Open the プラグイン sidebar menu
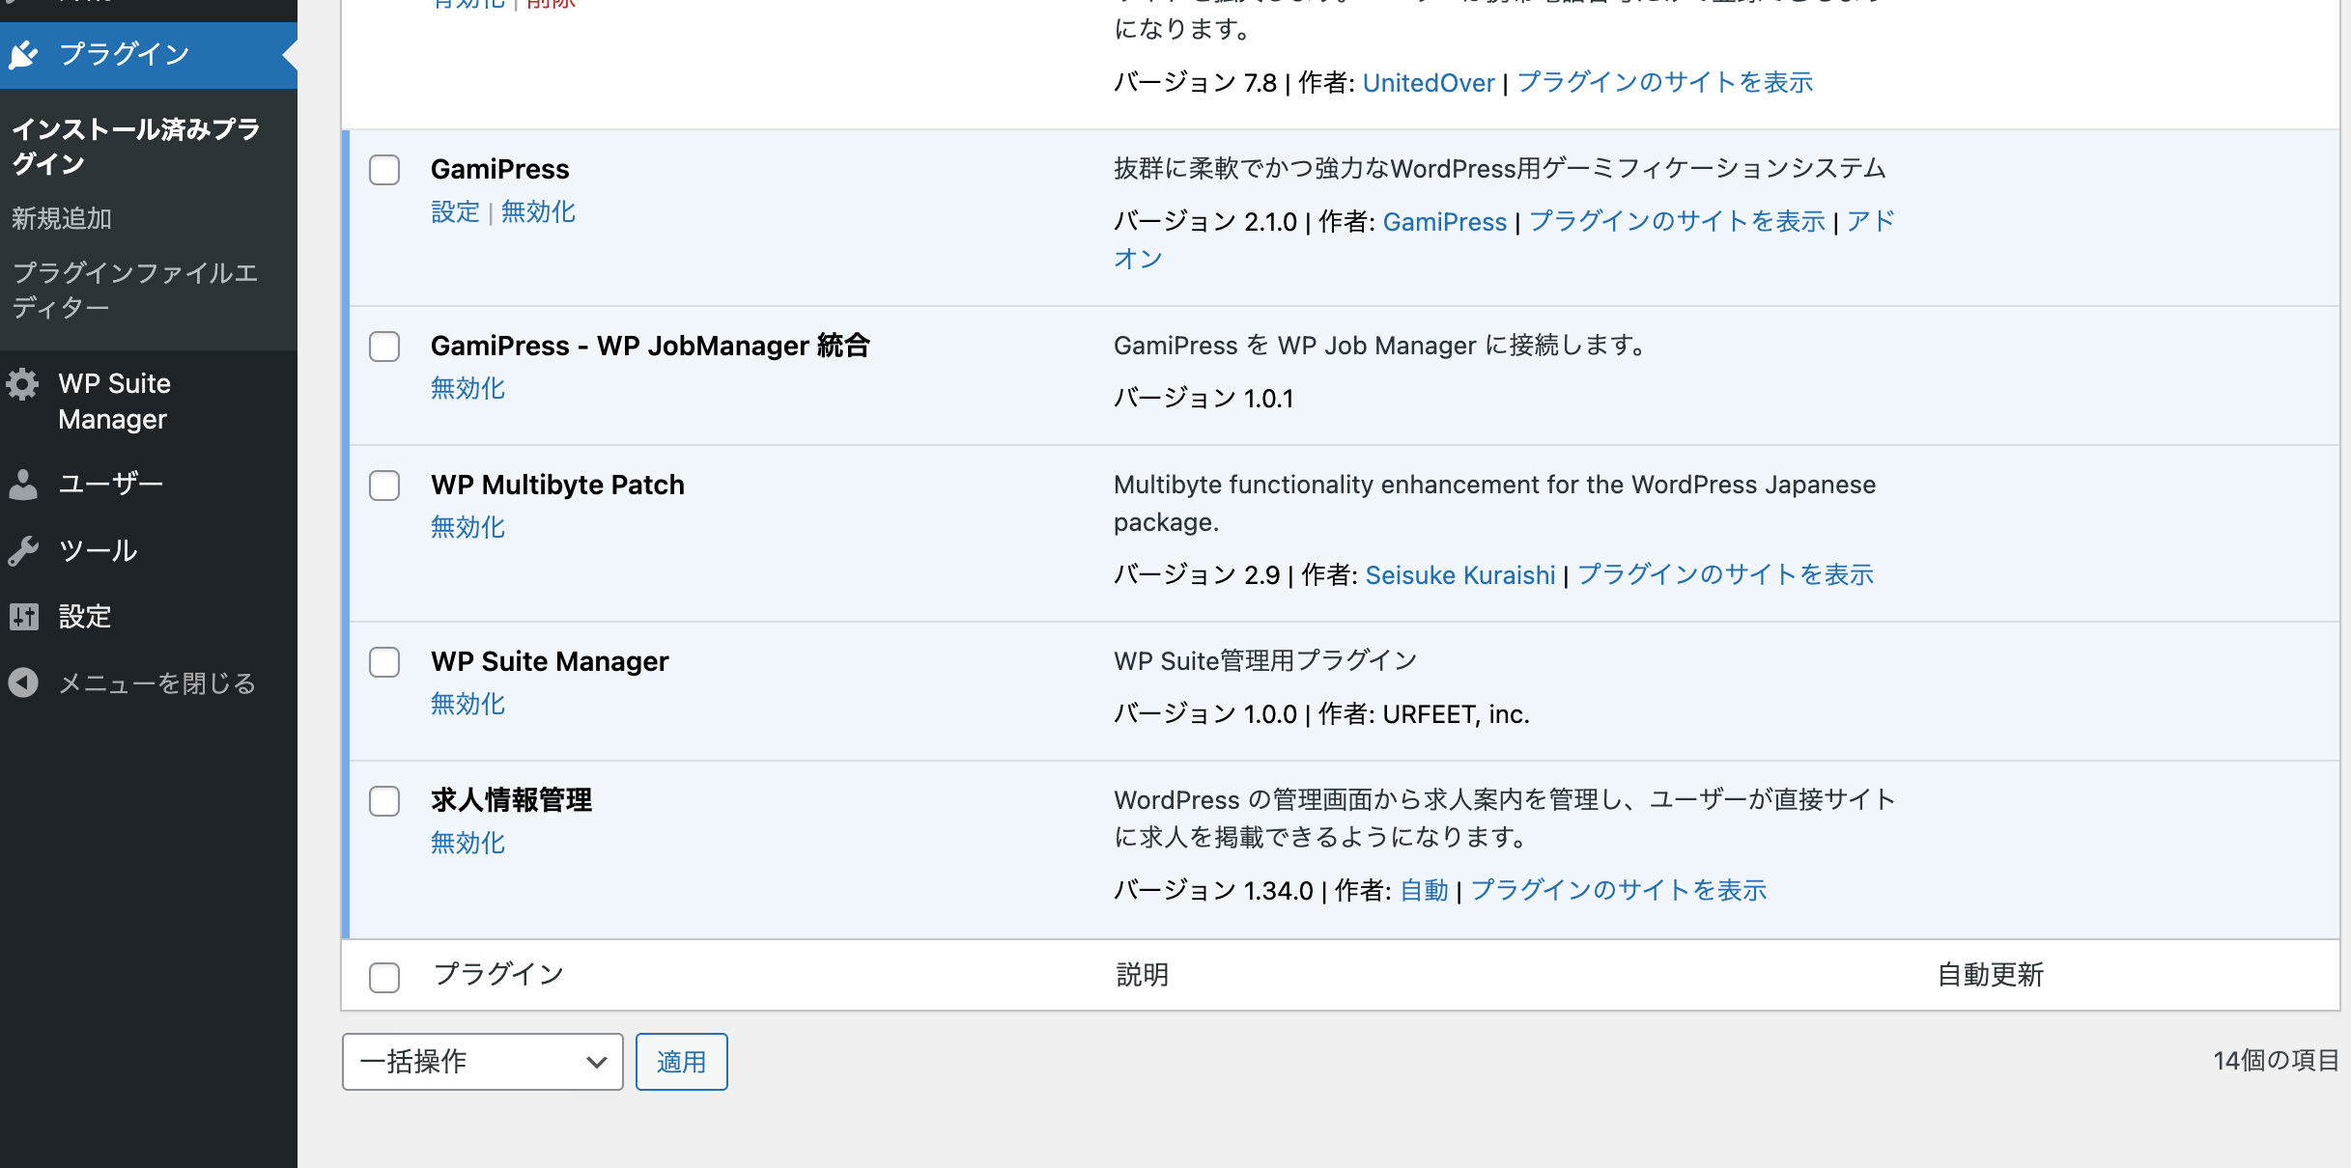Viewport: 2351px width, 1168px height. 149,54
